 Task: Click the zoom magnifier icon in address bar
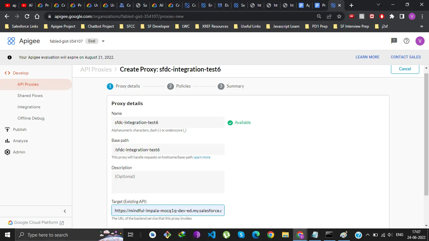(319, 16)
